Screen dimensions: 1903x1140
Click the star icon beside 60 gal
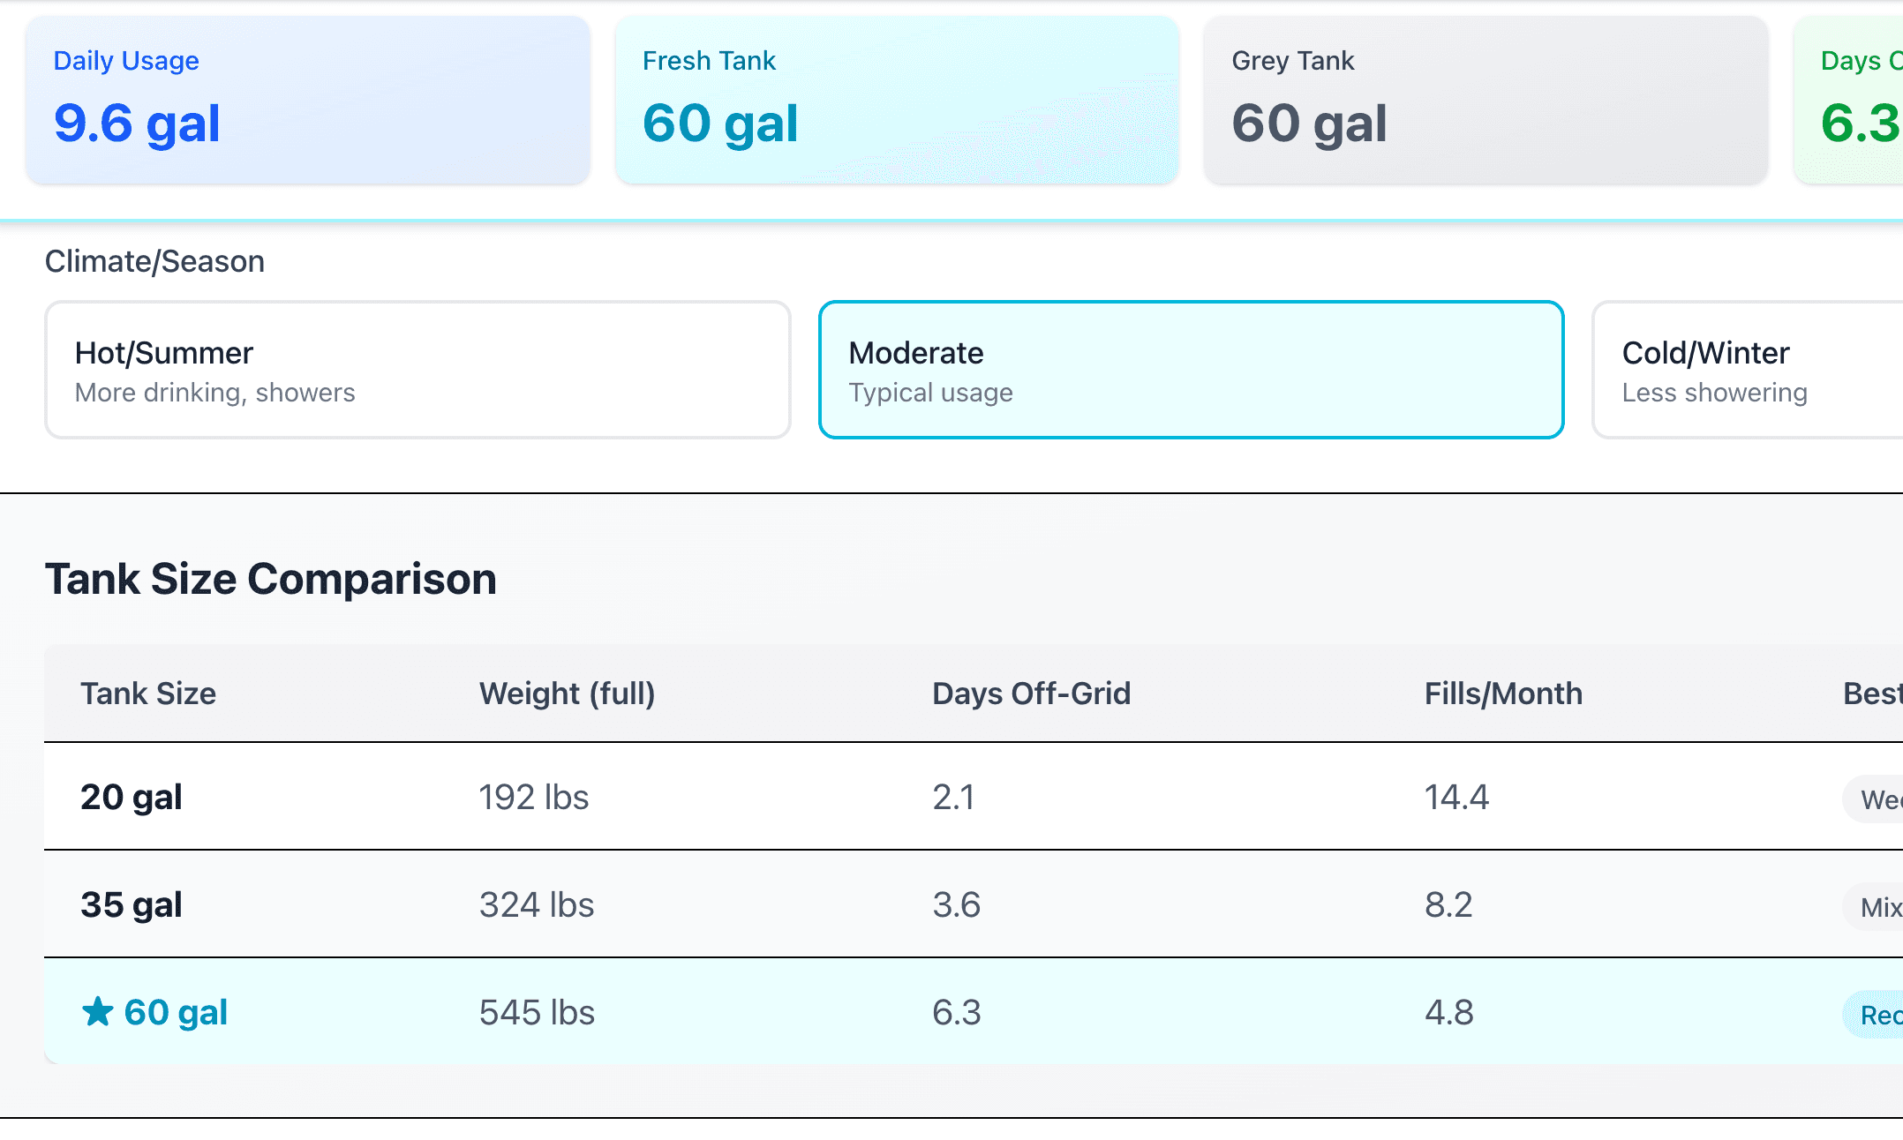[x=99, y=1012]
